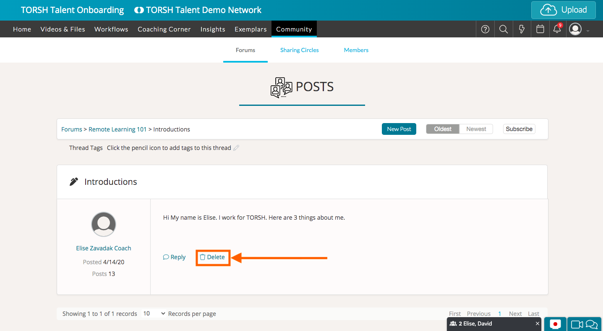Reply to Elise's post
The image size is (603, 331).
pos(174,257)
